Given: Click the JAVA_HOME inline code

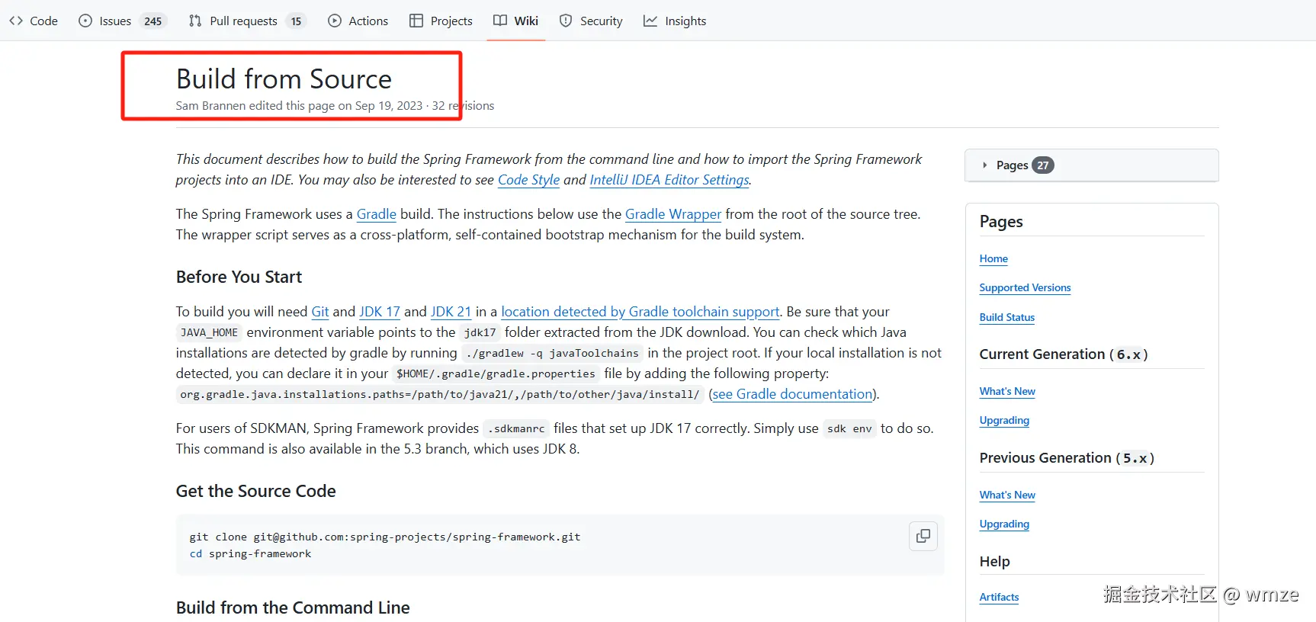Looking at the screenshot, I should coord(209,332).
